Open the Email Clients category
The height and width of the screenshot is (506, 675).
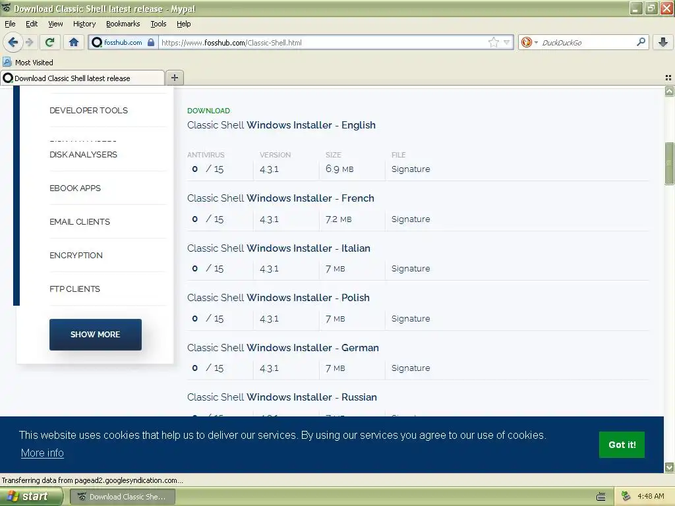tap(80, 221)
